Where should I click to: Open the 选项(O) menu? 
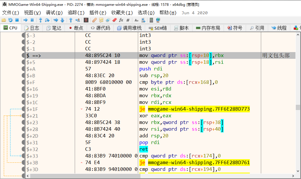click(146, 13)
